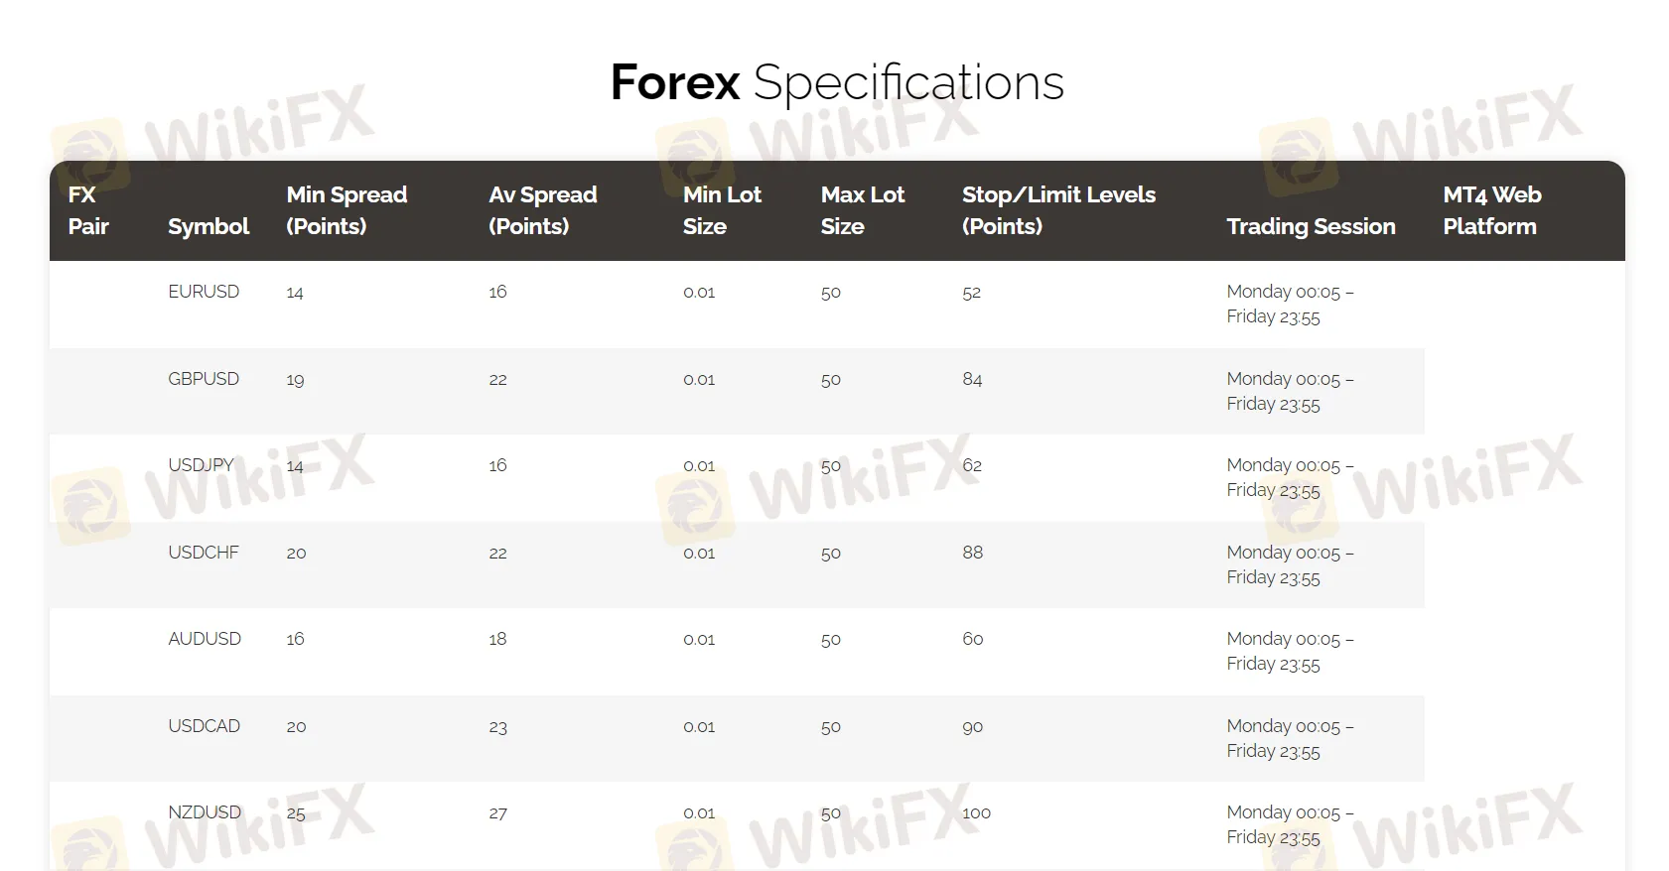1669x871 pixels.
Task: Select the NZDUSD symbol cell
Action: point(205,812)
